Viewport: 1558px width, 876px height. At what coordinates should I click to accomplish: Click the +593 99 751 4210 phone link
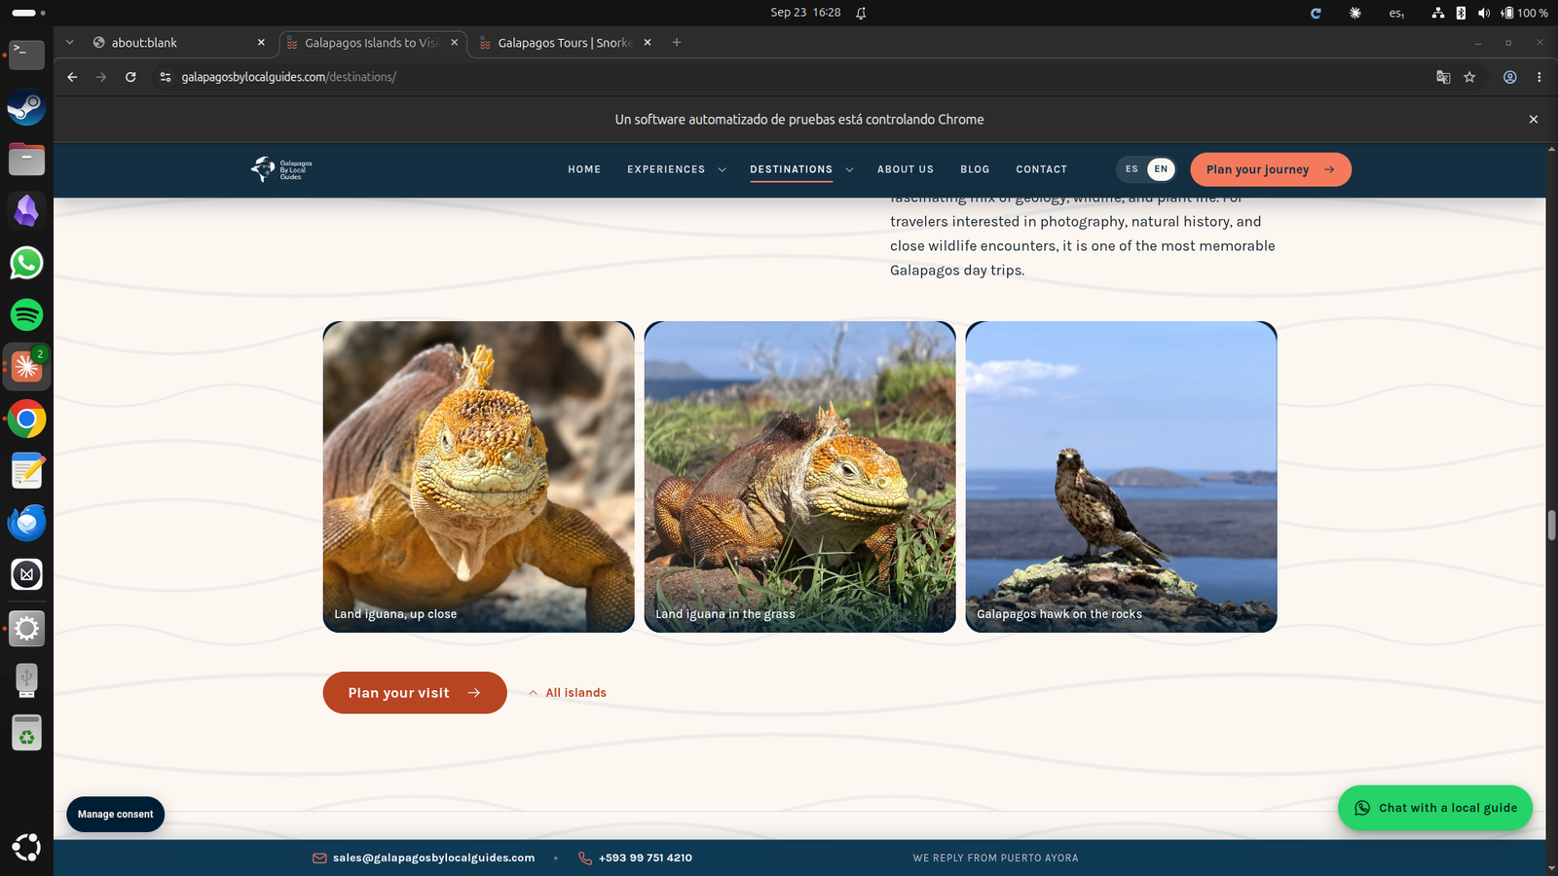pyautogui.click(x=636, y=858)
